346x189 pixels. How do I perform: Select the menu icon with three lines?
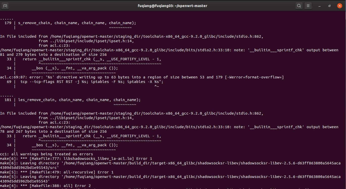(x=308, y=6)
